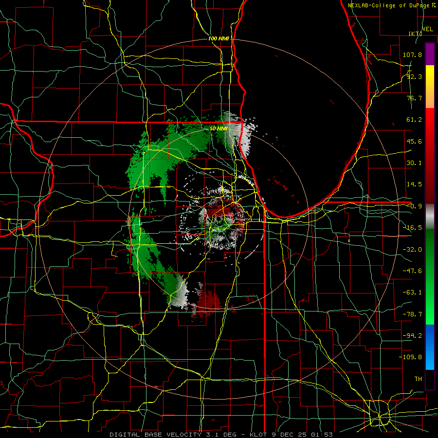
Task: Click the VEL legend title
Action: click(x=427, y=29)
